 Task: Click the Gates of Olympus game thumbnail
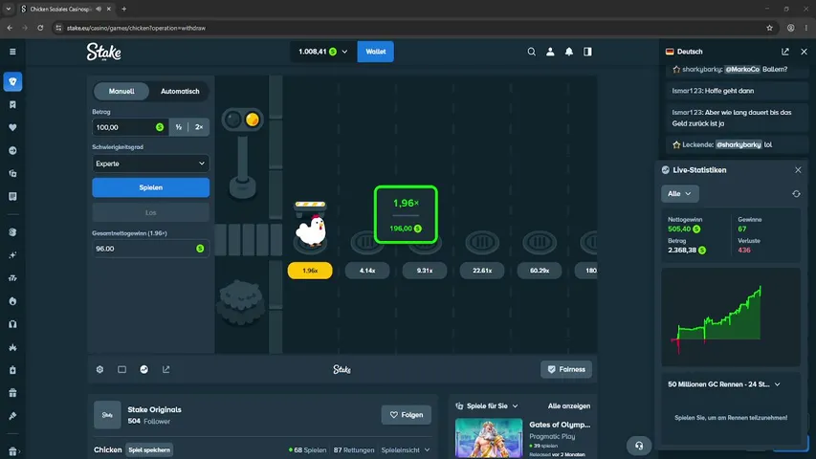point(489,438)
